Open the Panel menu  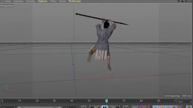click(x=62, y=1)
